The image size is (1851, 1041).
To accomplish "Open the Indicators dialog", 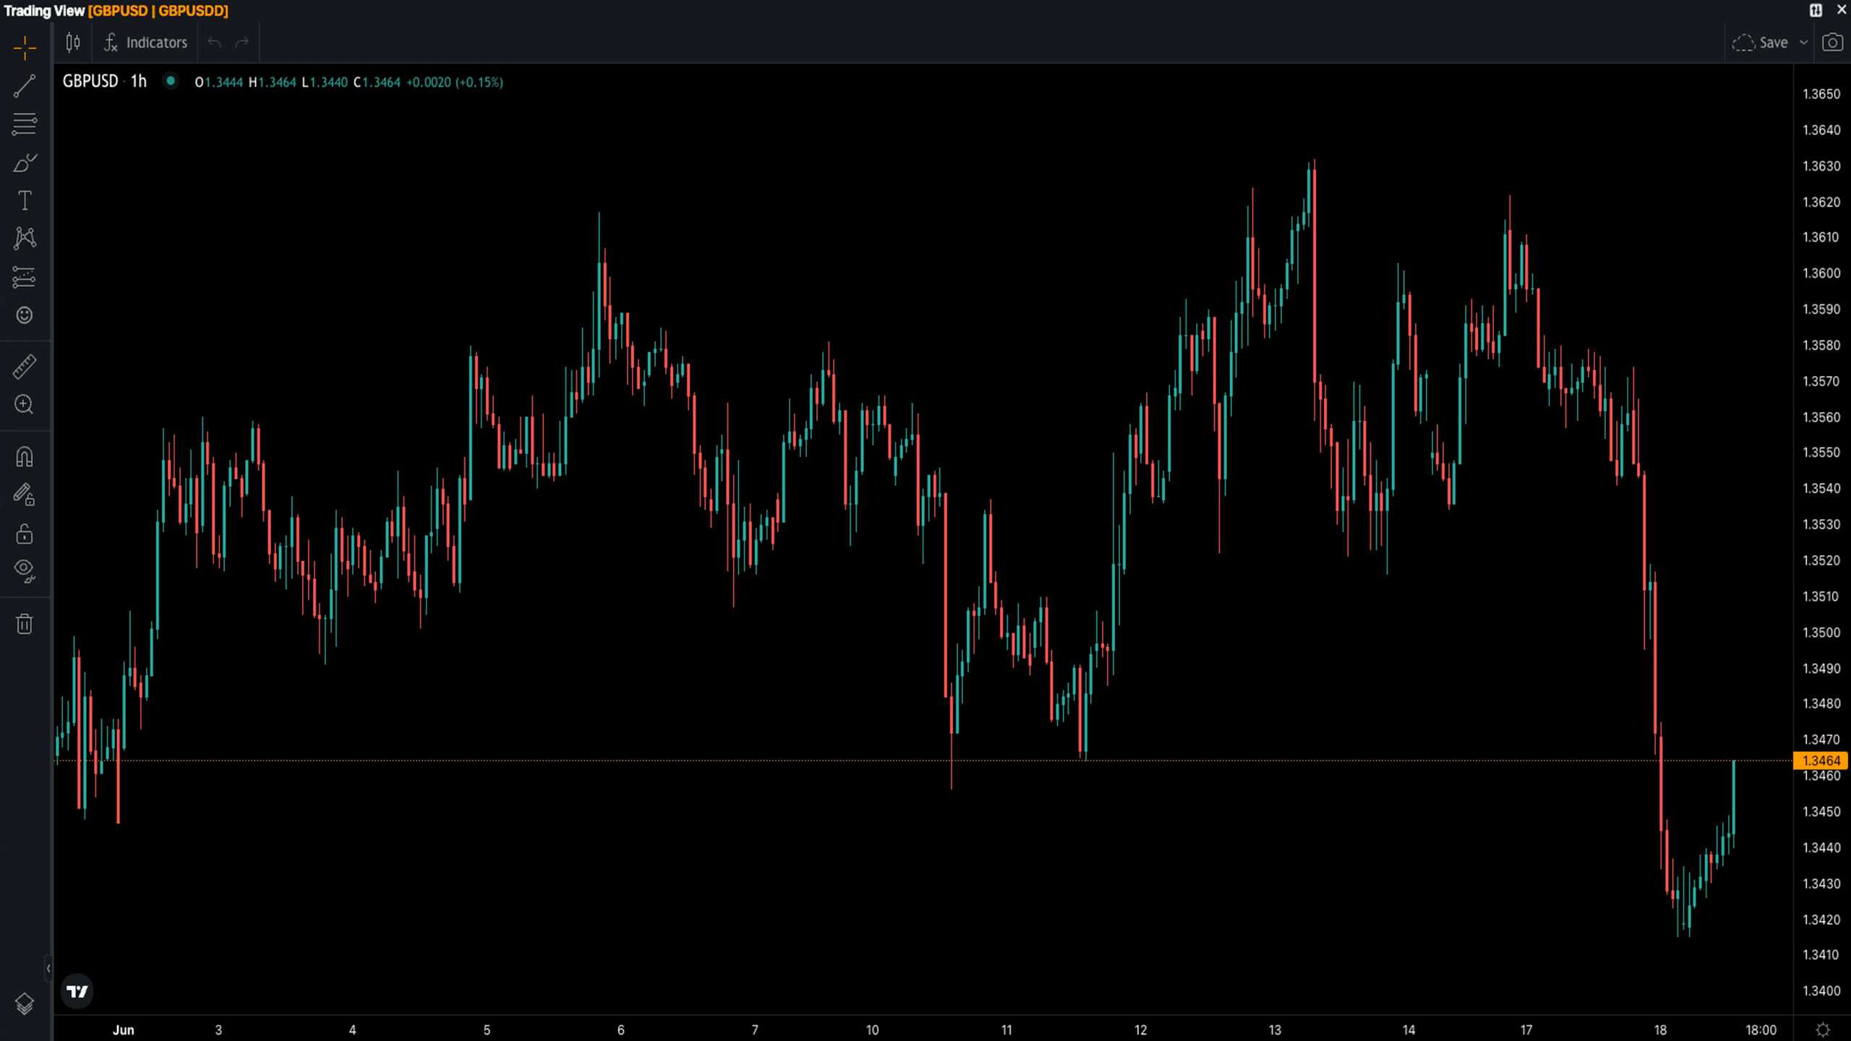I will pos(145,43).
